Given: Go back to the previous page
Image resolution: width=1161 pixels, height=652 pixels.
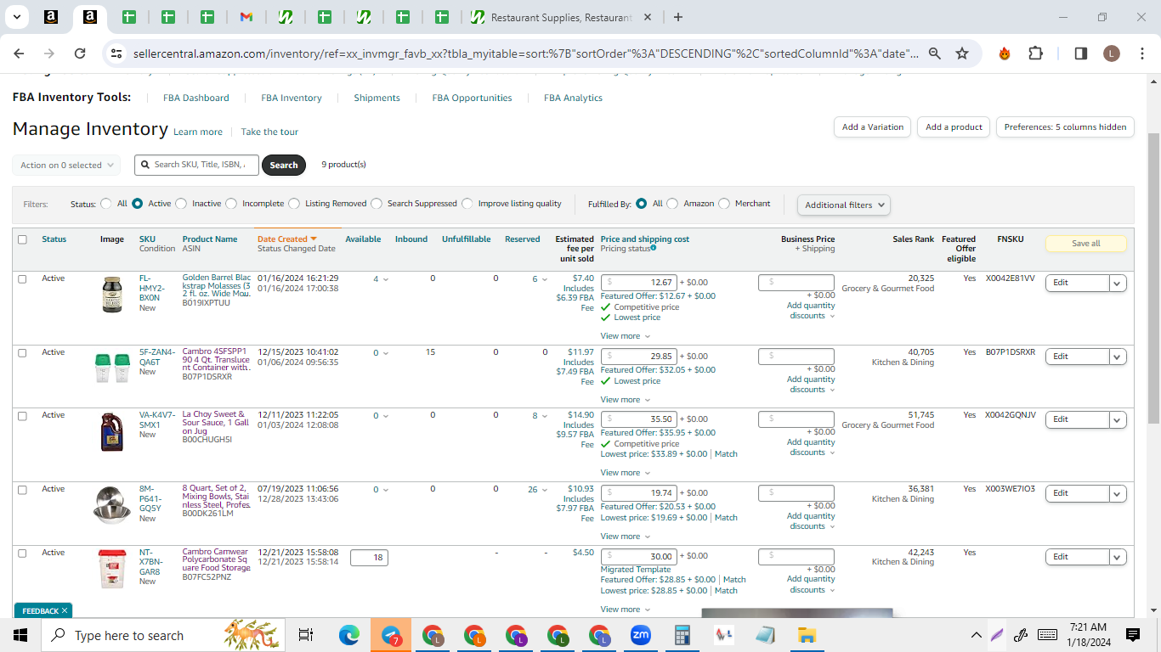Looking at the screenshot, I should [19, 53].
